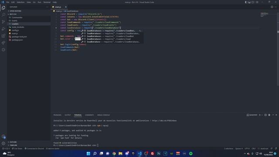Toggle the bottom panel visibility
The height and width of the screenshot is (157, 279).
point(249,2)
